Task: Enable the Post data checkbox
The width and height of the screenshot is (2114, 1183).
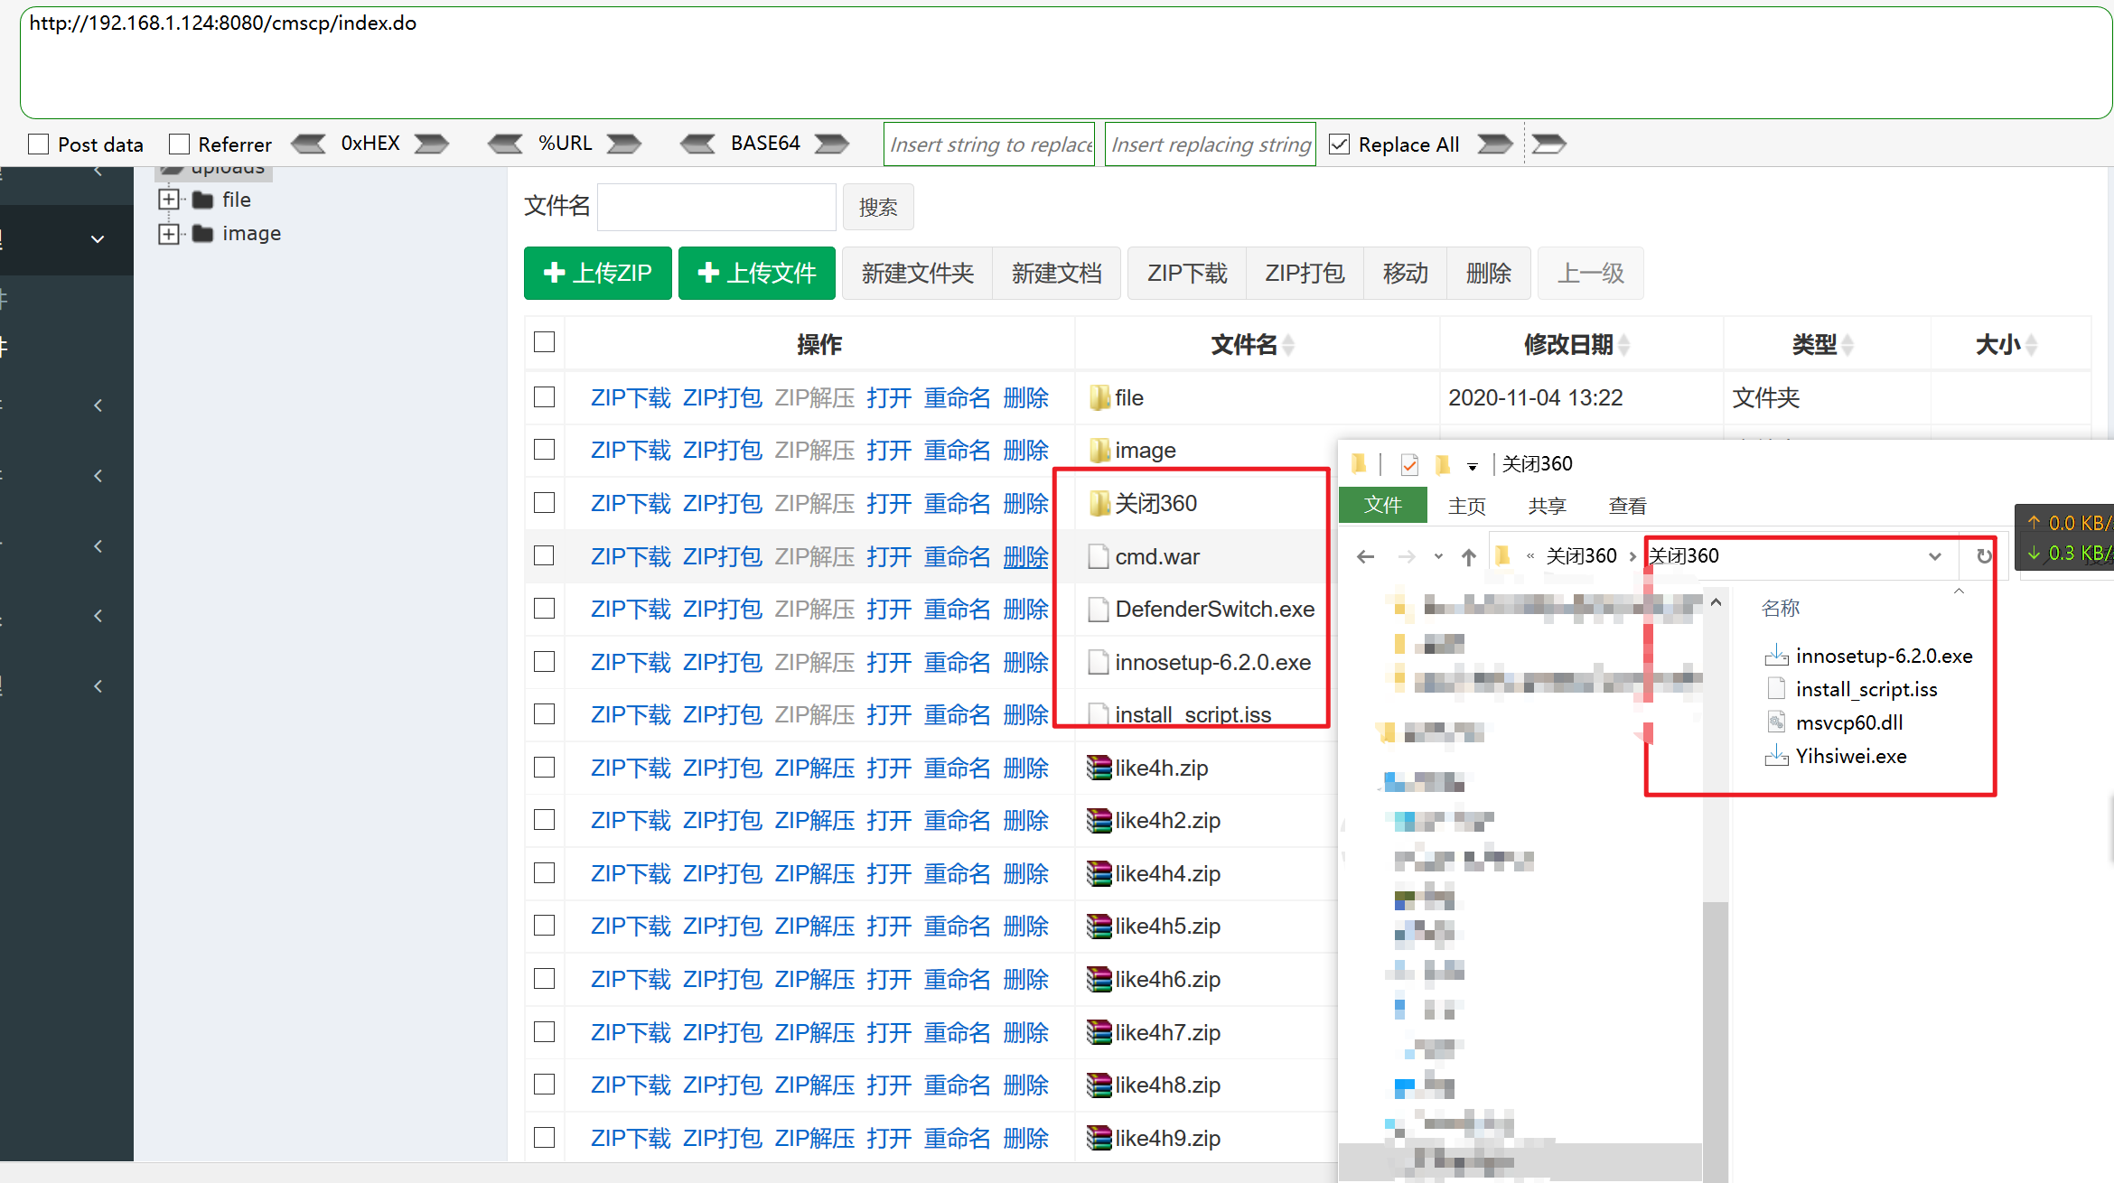Action: (x=39, y=144)
